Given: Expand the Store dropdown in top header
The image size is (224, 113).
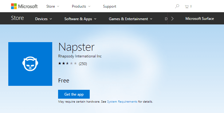Looking at the screenshot, I should pos(53,6).
